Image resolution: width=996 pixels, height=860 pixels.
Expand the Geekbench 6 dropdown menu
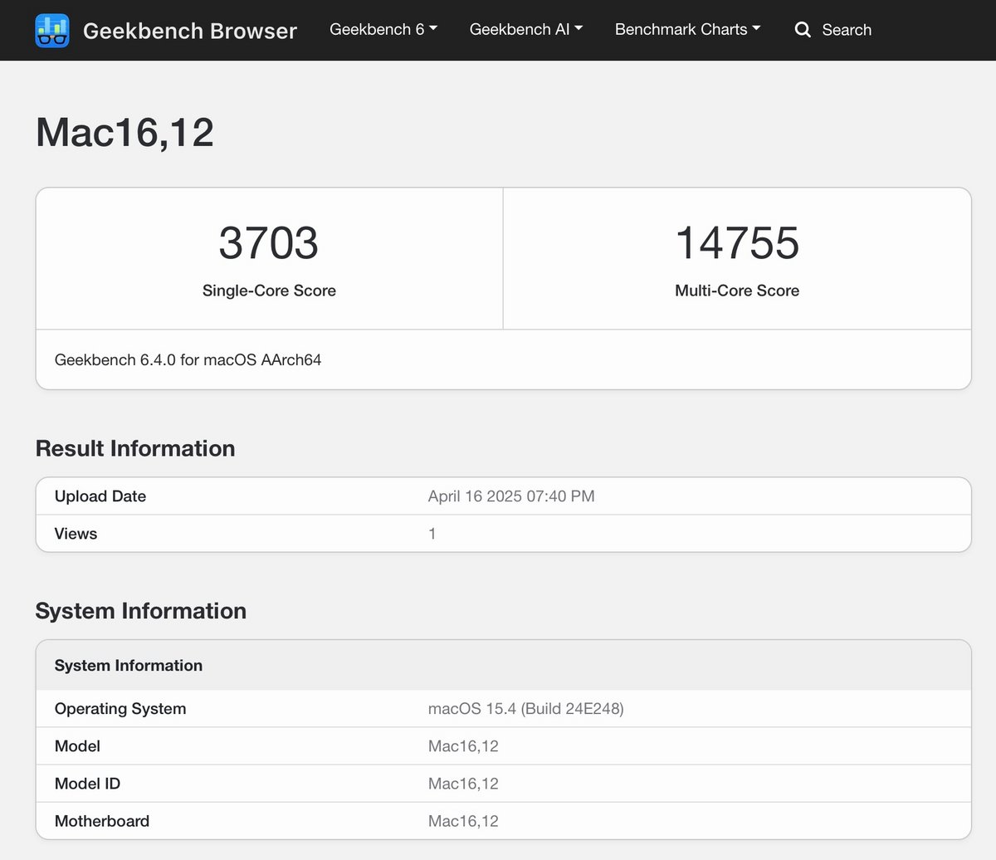tap(383, 29)
